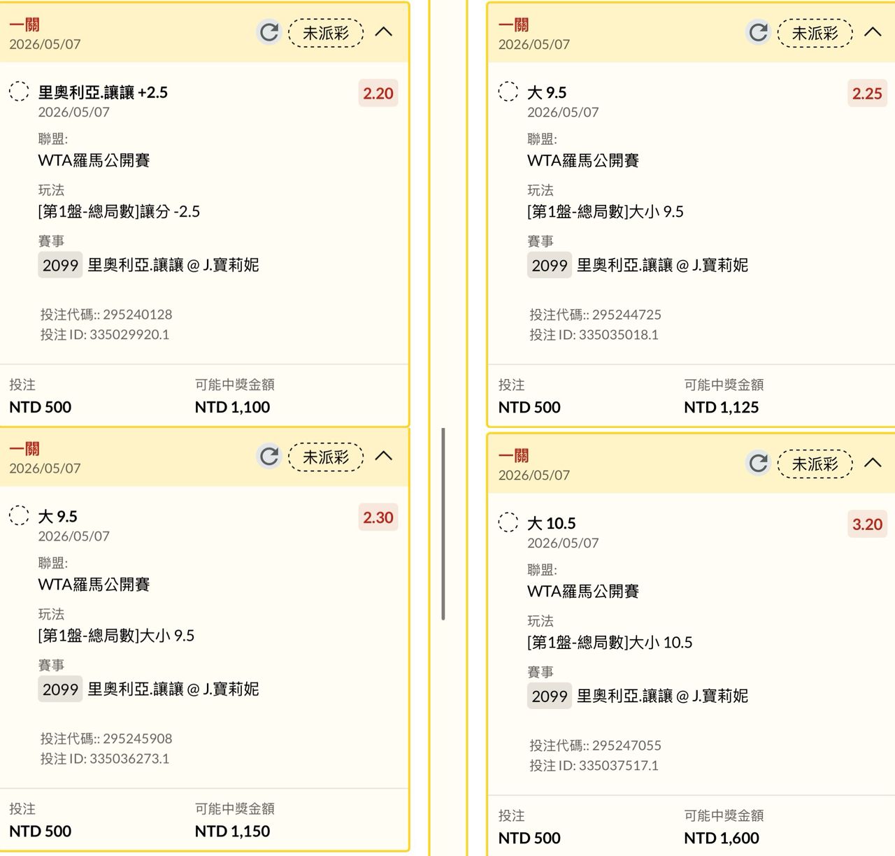Collapse the 大 10.5 bet card
The height and width of the screenshot is (856, 895).
pyautogui.click(x=873, y=463)
